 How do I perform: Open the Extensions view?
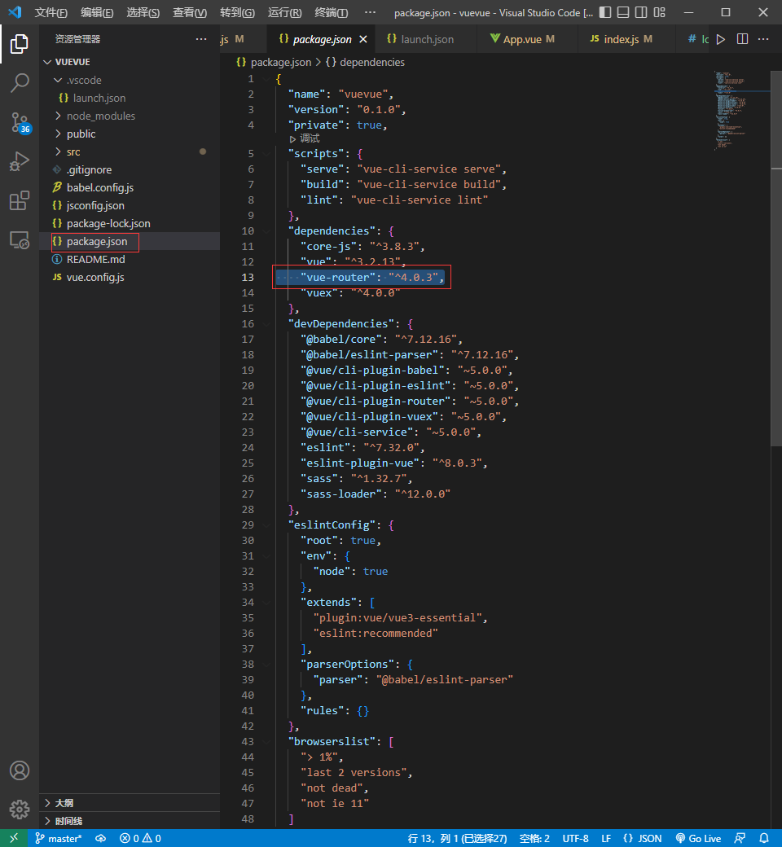(x=19, y=200)
